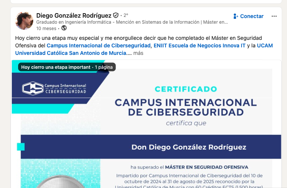Click the 'MÁSTER EN SEGURIDAD OFENSIVA' text
Viewport: 287px width, 188px height.
pyautogui.click(x=207, y=167)
